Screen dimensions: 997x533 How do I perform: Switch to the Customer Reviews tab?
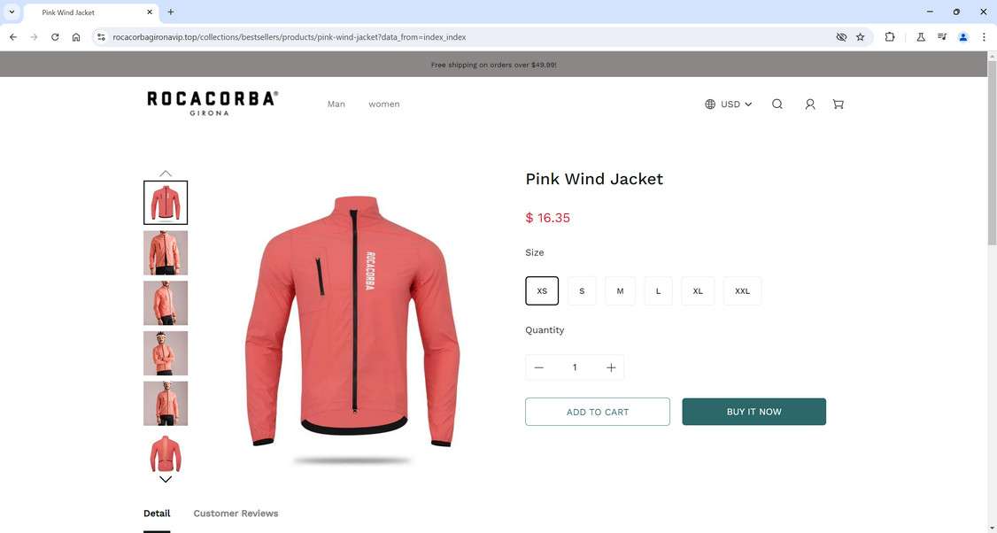(236, 514)
